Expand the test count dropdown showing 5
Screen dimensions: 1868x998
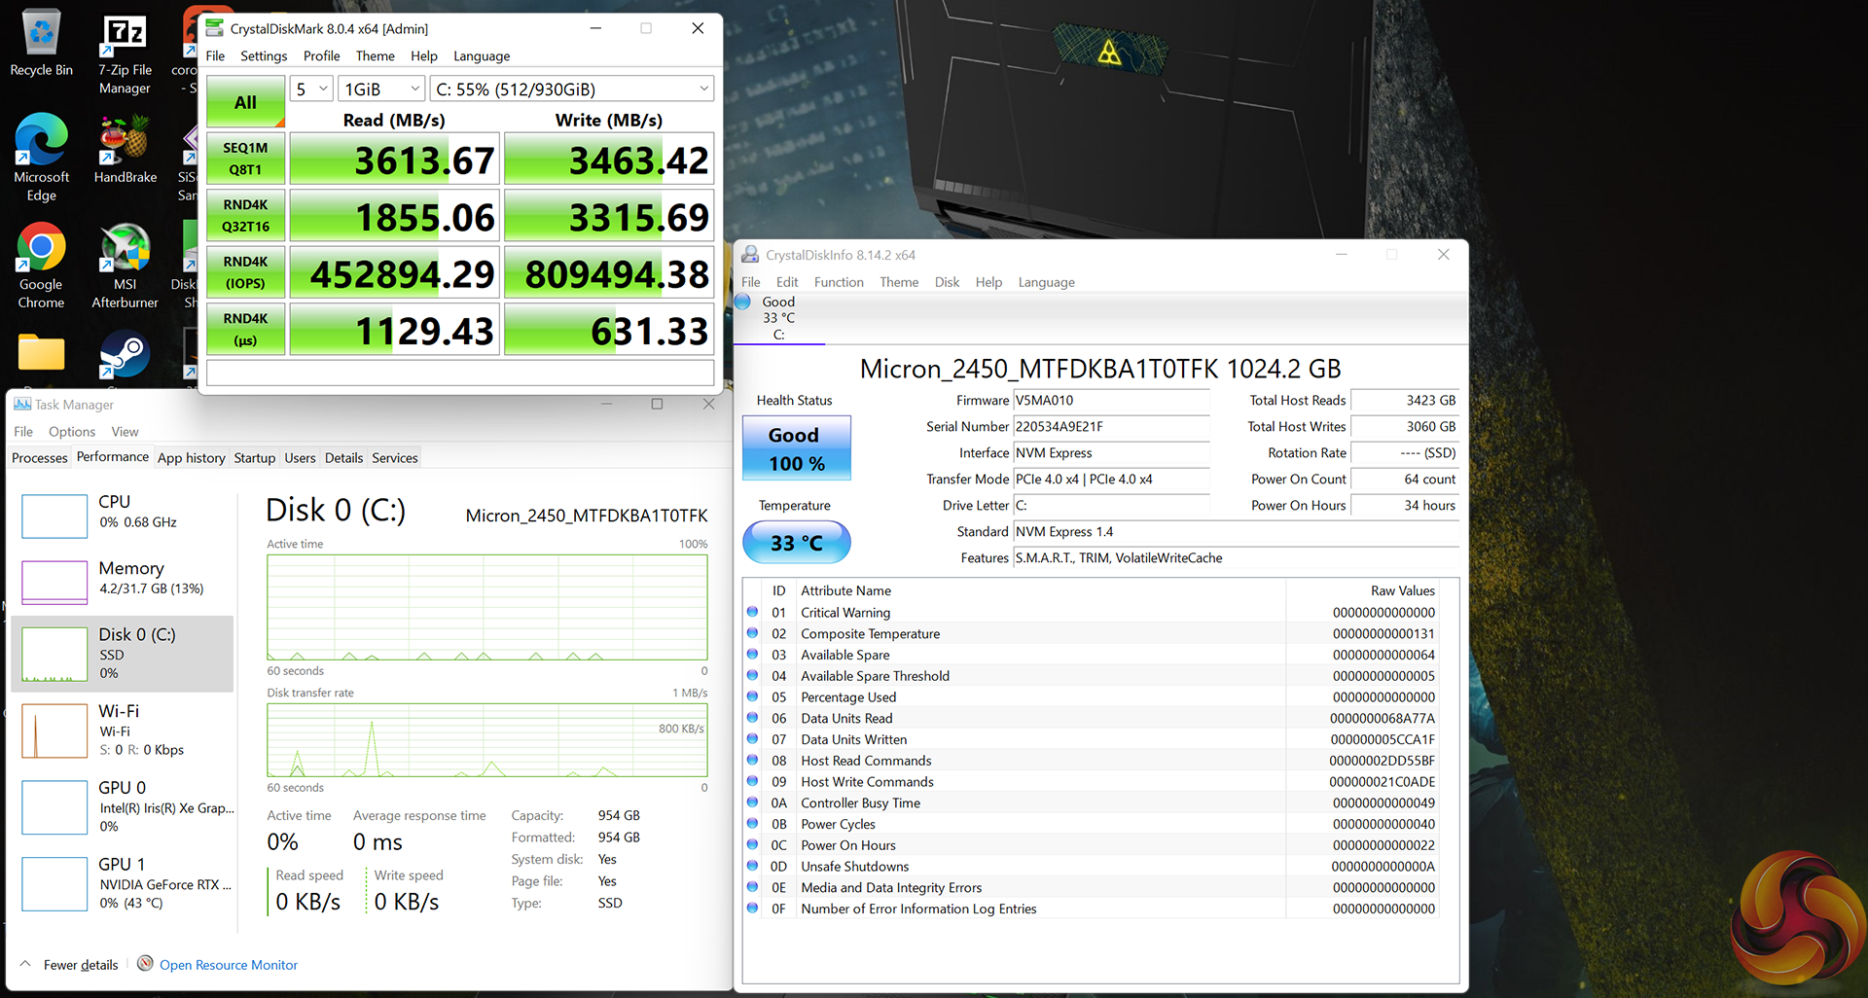point(311,89)
